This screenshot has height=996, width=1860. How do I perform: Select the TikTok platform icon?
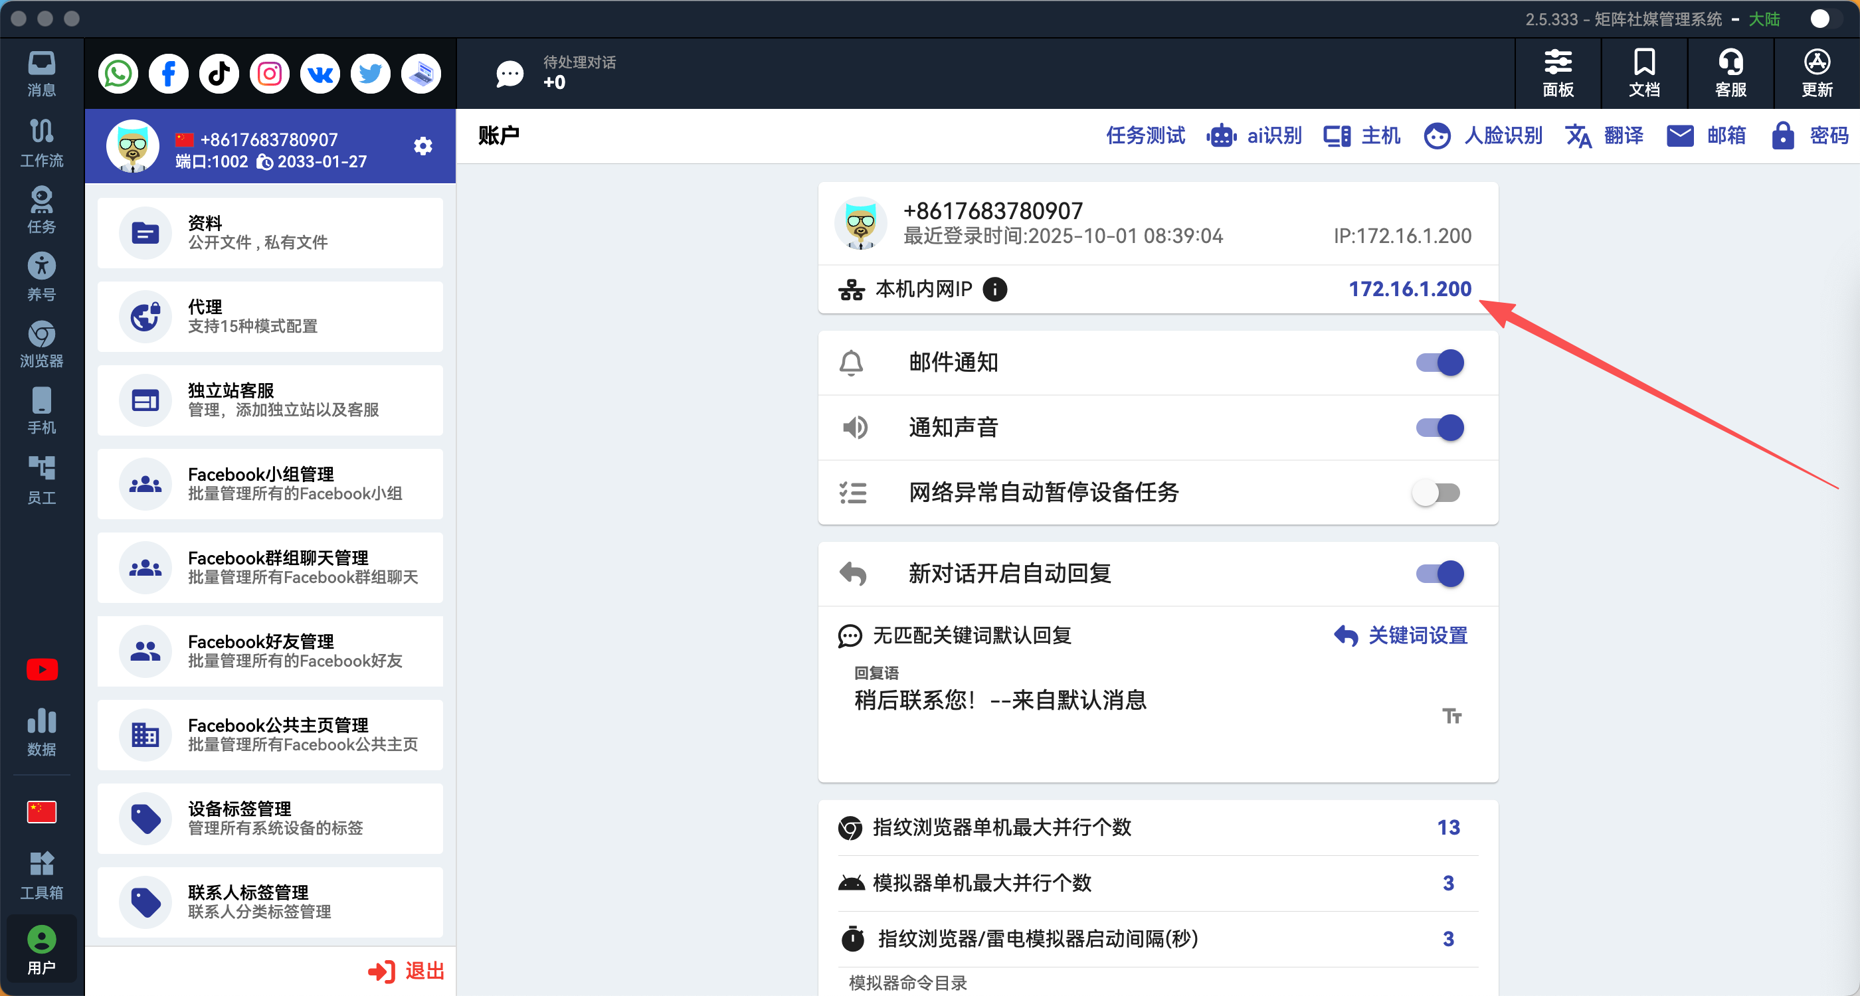219,74
